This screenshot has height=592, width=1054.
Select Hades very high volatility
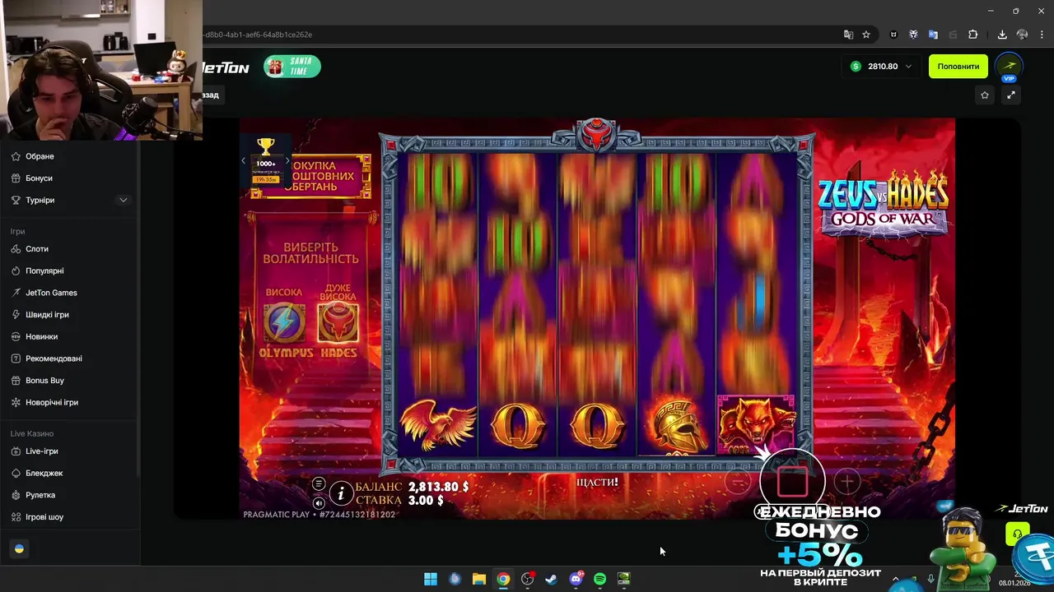point(338,322)
